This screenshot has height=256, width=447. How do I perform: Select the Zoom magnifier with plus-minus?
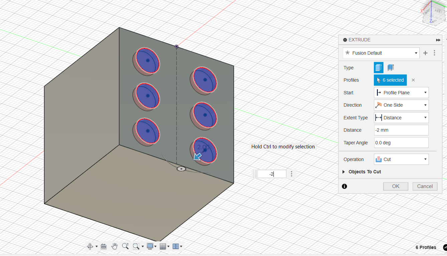126,246
